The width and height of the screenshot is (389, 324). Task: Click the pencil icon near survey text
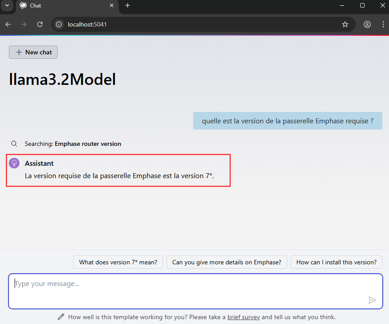[61, 317]
